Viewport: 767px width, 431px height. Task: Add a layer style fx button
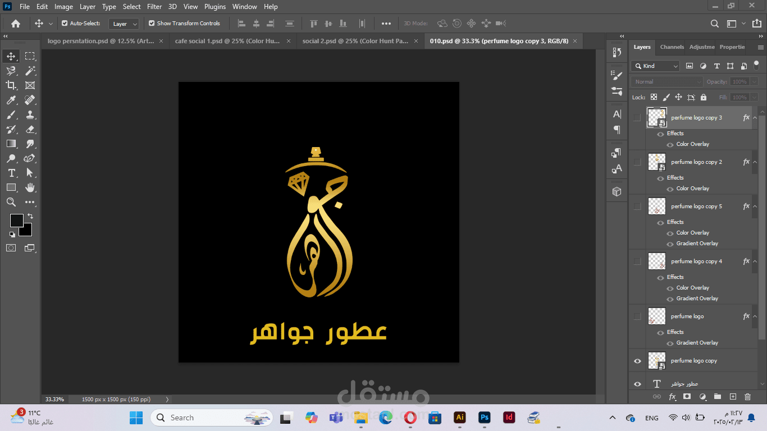point(672,397)
